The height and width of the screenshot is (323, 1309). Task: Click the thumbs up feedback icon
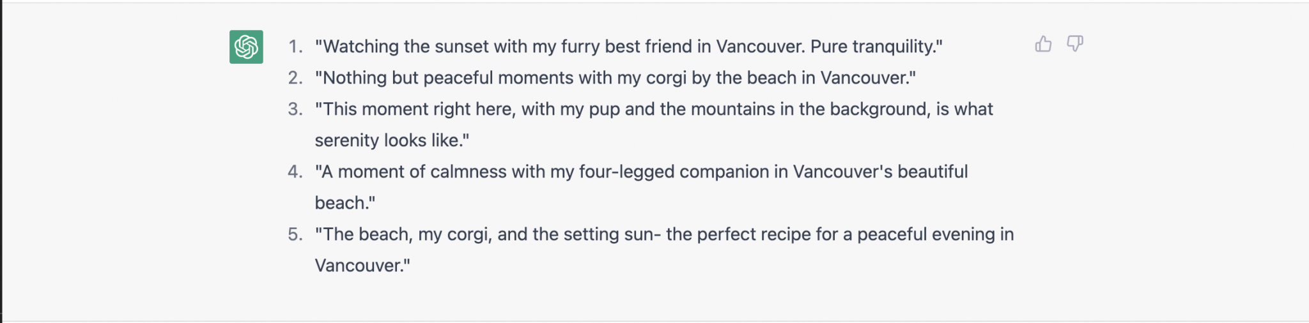click(1043, 44)
